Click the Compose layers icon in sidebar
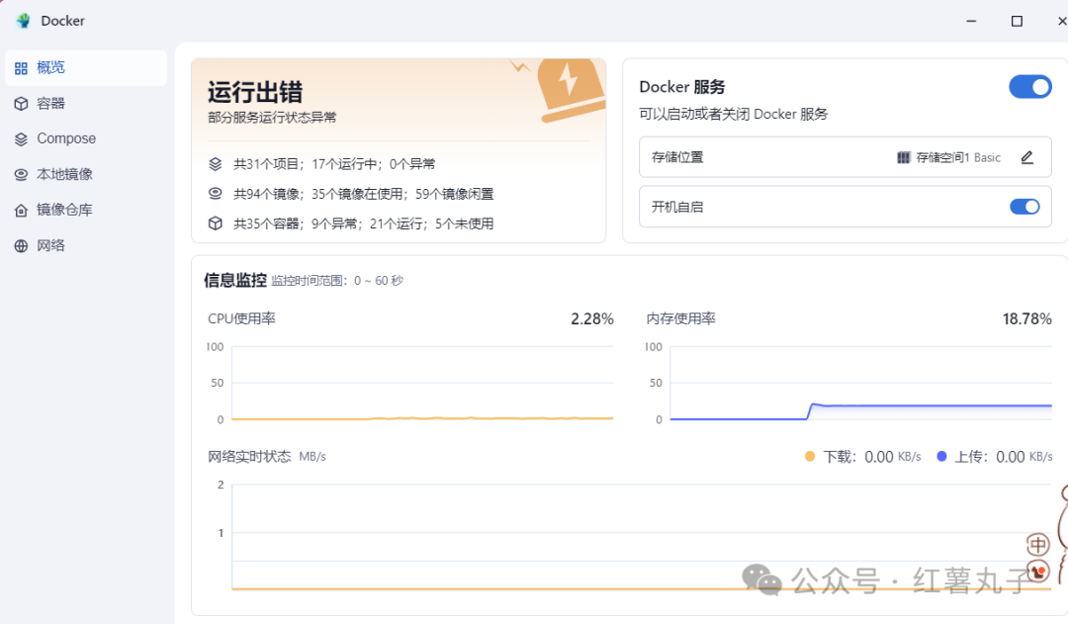This screenshot has height=624, width=1068. click(x=21, y=139)
